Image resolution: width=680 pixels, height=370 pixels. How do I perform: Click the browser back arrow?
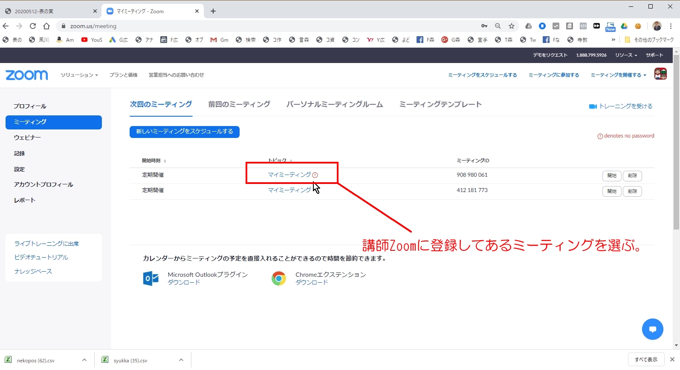coord(6,26)
